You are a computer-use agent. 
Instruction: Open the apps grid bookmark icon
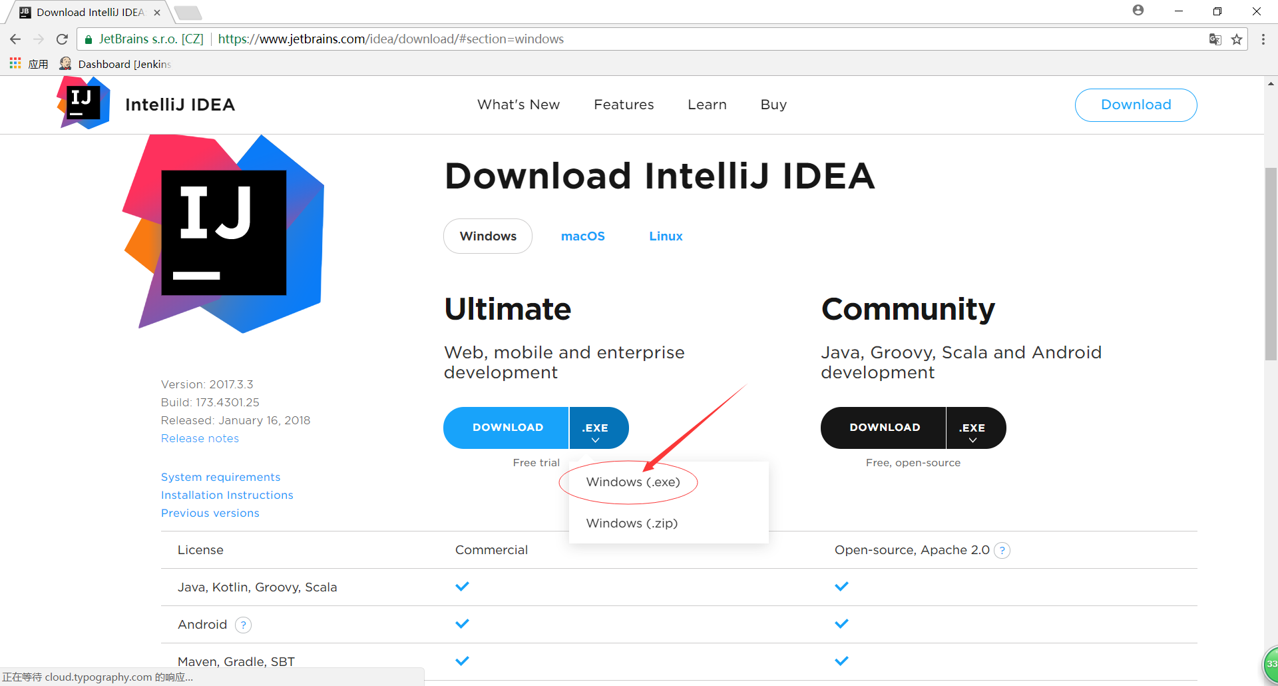click(15, 63)
